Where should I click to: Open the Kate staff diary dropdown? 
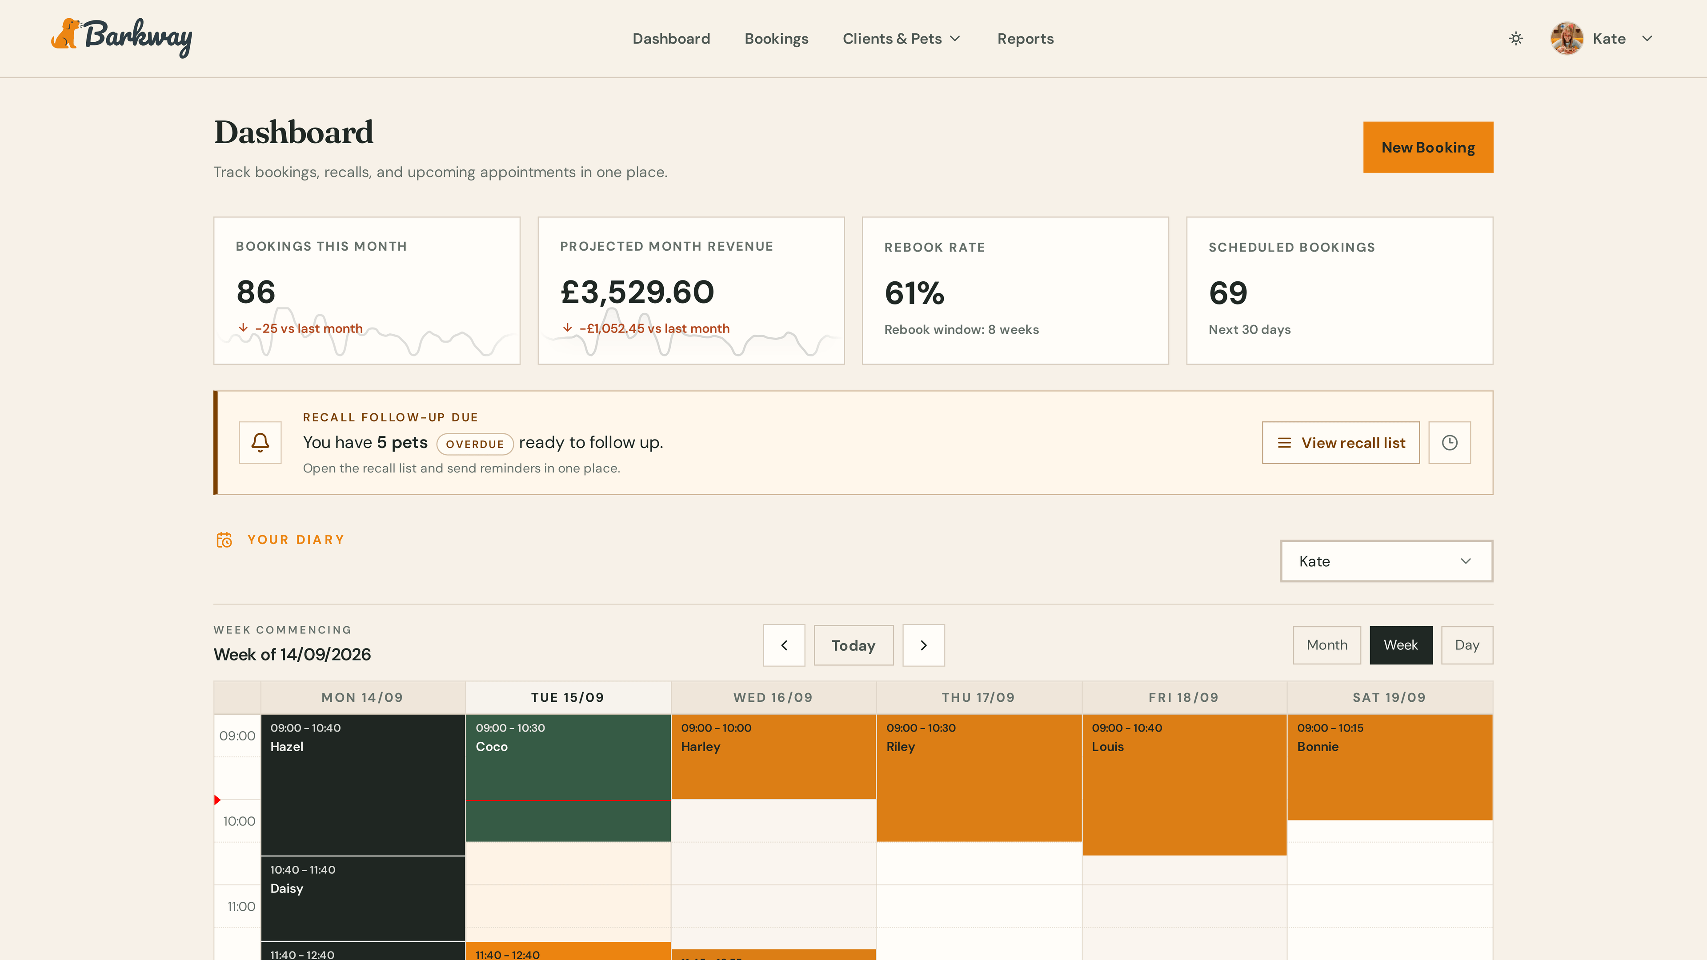1386,561
